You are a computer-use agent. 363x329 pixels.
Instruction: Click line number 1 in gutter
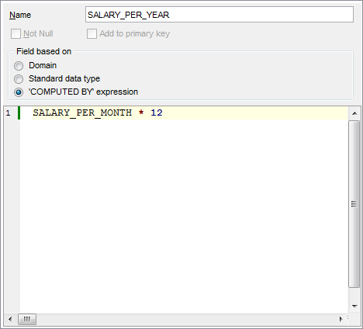click(x=8, y=113)
